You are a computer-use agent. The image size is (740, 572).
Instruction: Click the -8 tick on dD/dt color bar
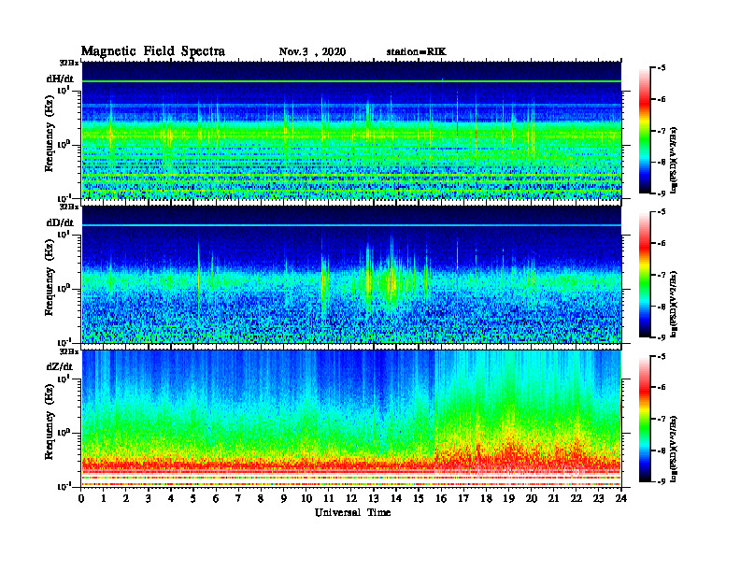coord(662,307)
